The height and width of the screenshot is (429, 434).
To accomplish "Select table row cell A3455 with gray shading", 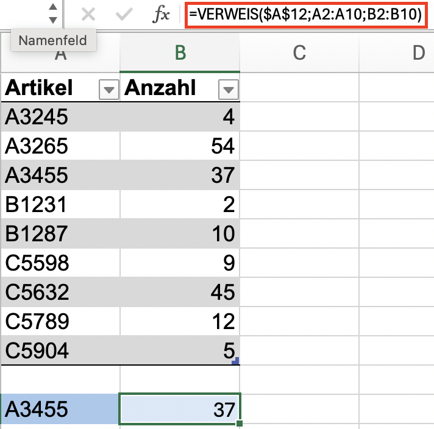I will (60, 175).
